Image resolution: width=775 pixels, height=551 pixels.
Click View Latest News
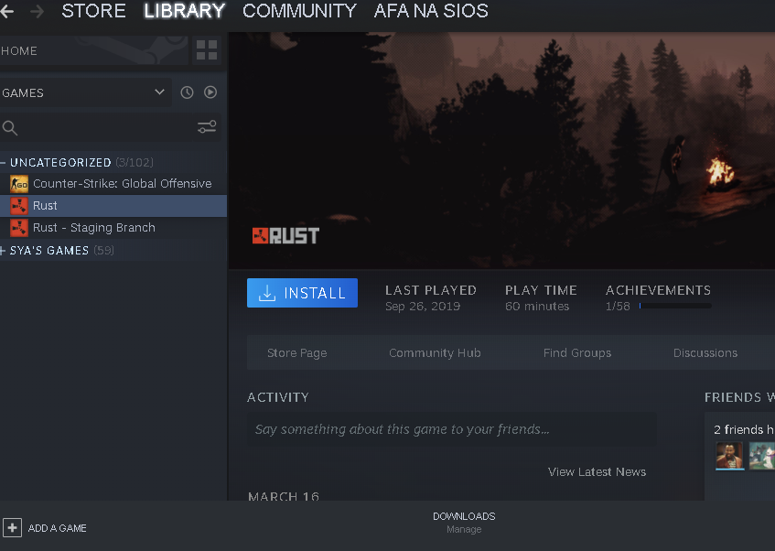(597, 472)
